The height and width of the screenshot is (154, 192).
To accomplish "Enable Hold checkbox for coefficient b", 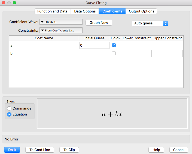I will tap(114, 53).
